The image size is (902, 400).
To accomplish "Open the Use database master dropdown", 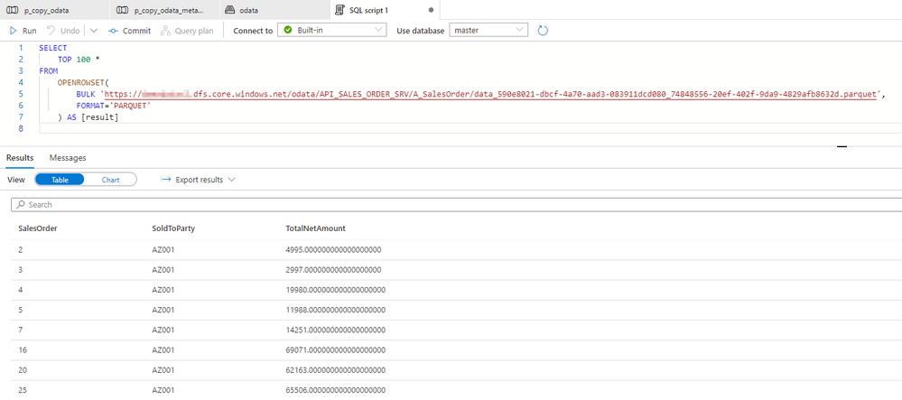I will 488,31.
